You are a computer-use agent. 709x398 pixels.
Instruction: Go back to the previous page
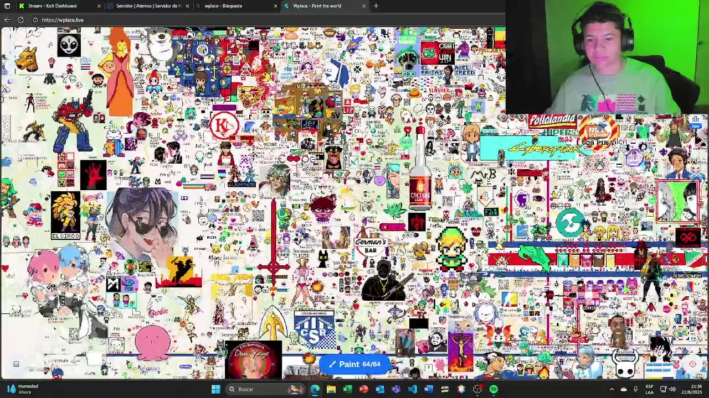pos(7,20)
